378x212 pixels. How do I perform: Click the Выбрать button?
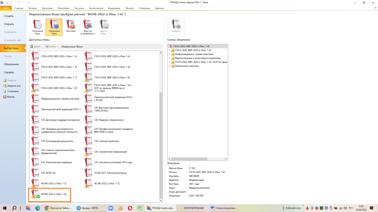coord(176,27)
